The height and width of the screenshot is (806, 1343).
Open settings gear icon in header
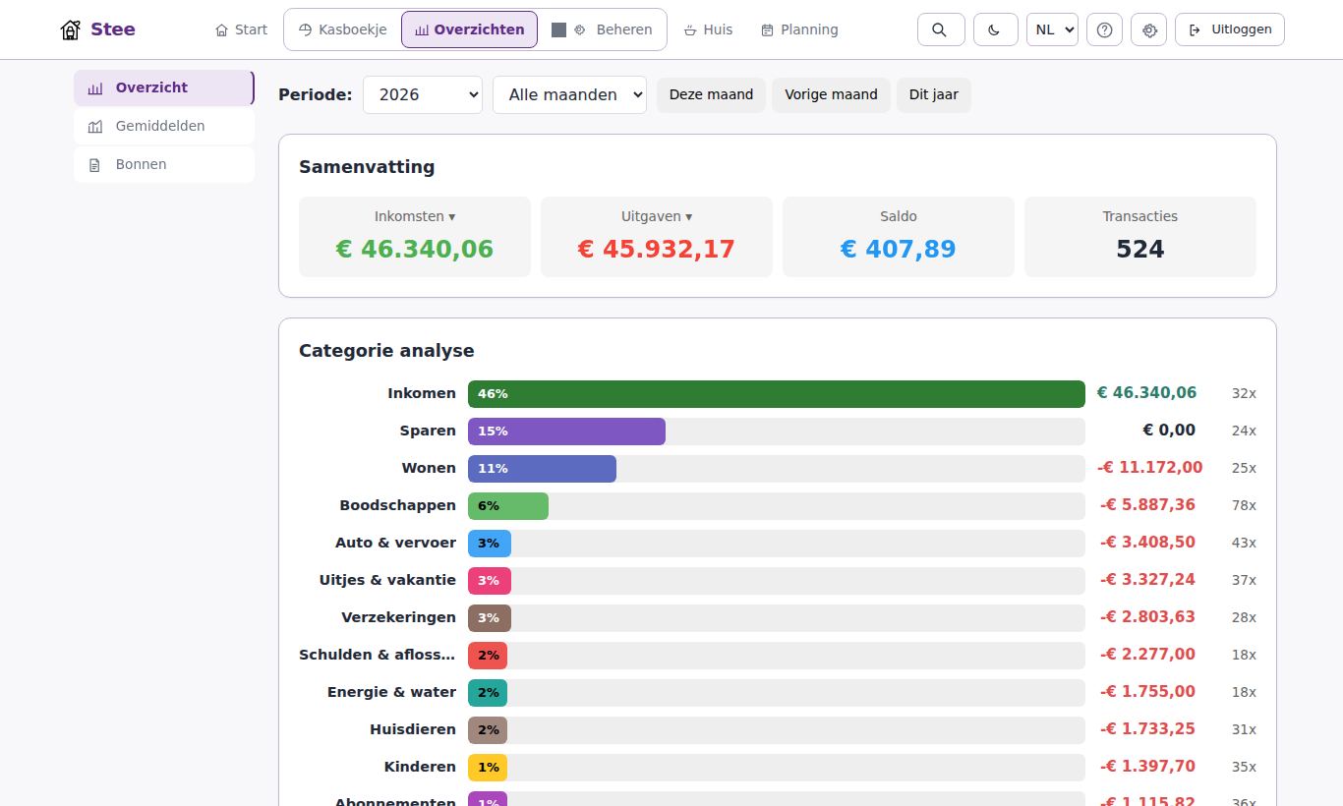pyautogui.click(x=1149, y=29)
